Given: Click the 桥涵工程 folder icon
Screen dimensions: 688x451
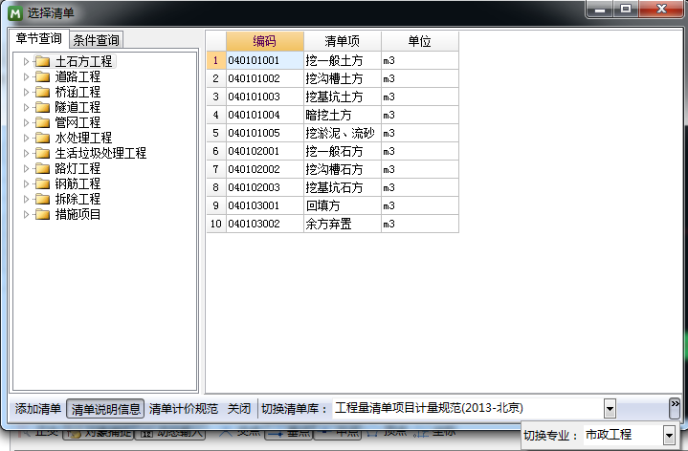Looking at the screenshot, I should click(x=42, y=93).
